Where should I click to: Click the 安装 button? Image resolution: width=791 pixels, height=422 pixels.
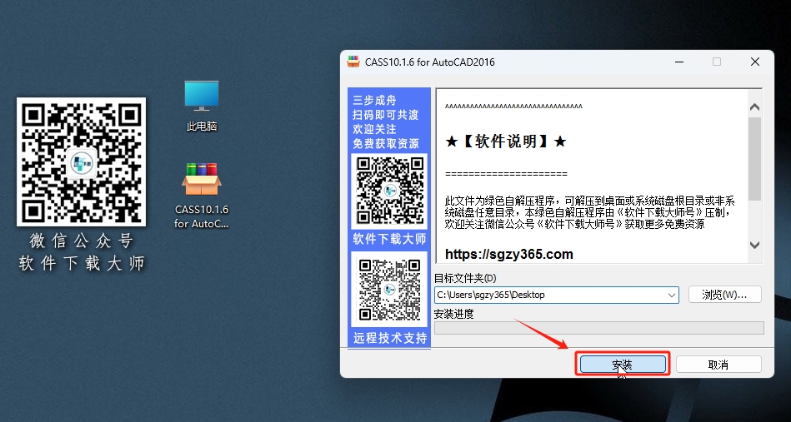point(623,364)
